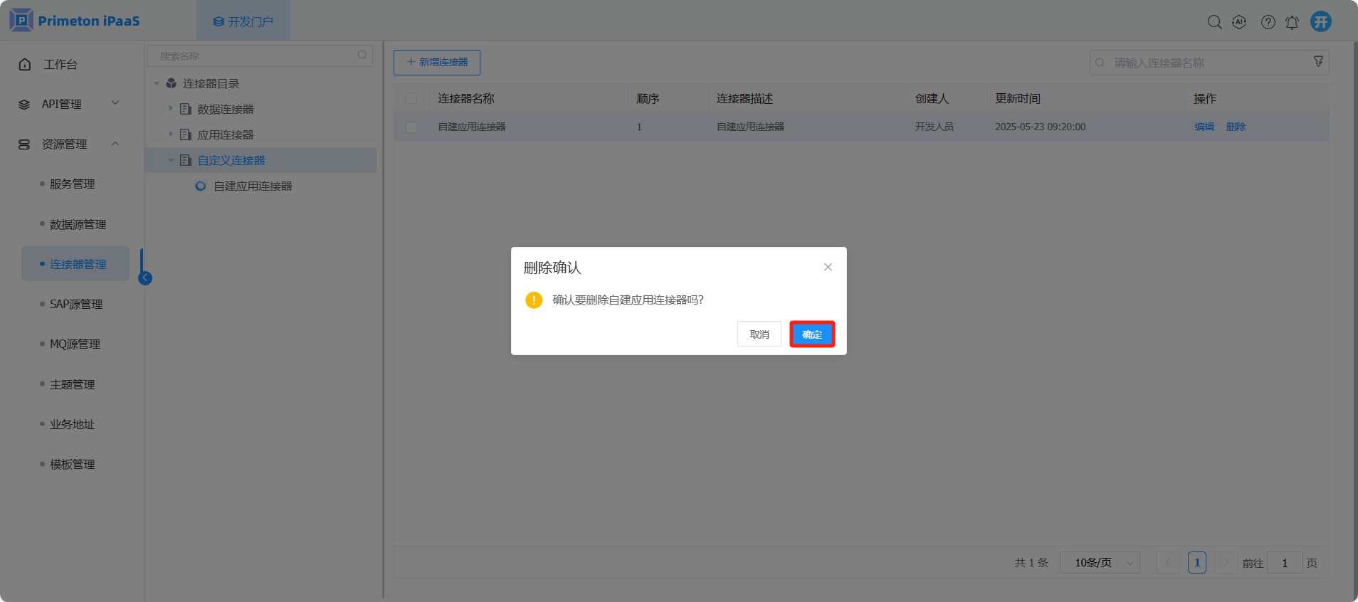Click the search magnifier icon in header
Screen dimensions: 1358x602
pyautogui.click(x=1214, y=22)
